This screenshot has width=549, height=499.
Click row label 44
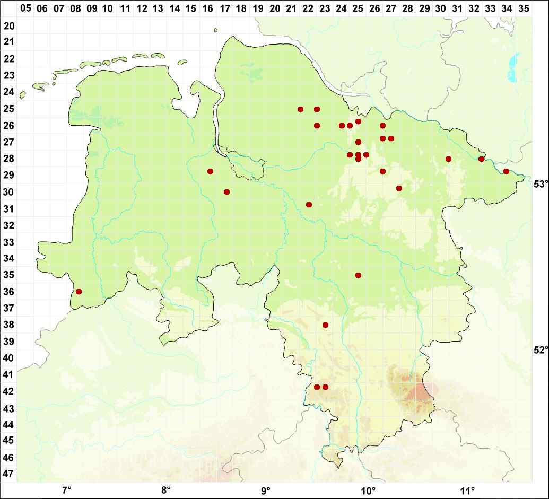pyautogui.click(x=9, y=424)
